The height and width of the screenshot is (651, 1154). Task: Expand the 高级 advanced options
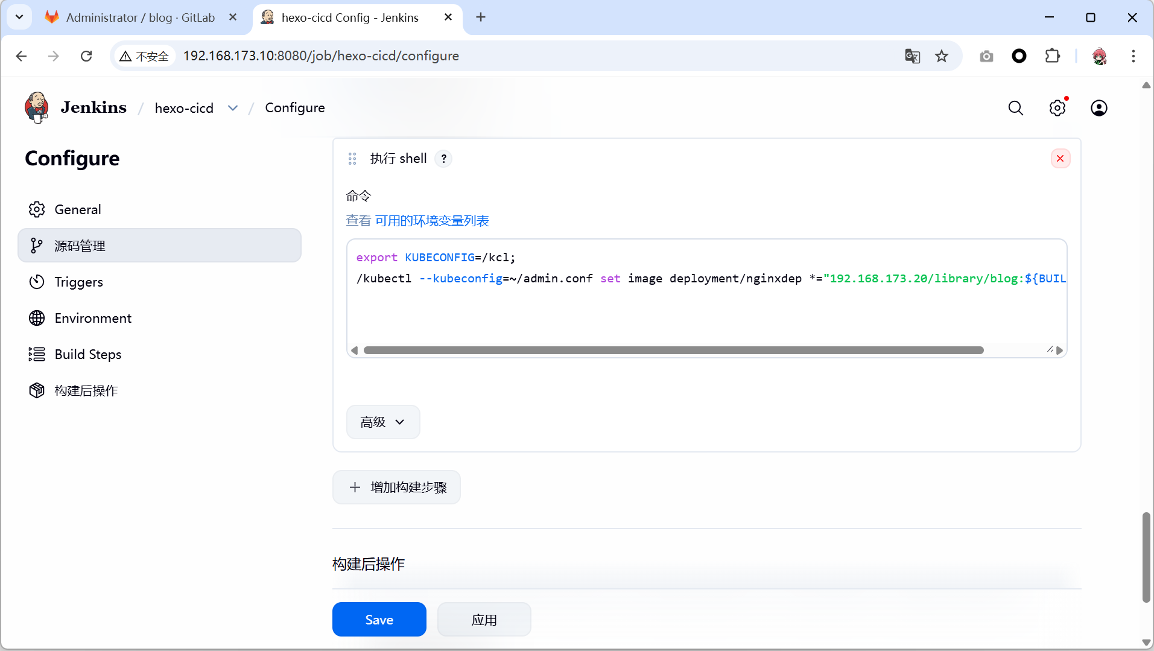[382, 422]
